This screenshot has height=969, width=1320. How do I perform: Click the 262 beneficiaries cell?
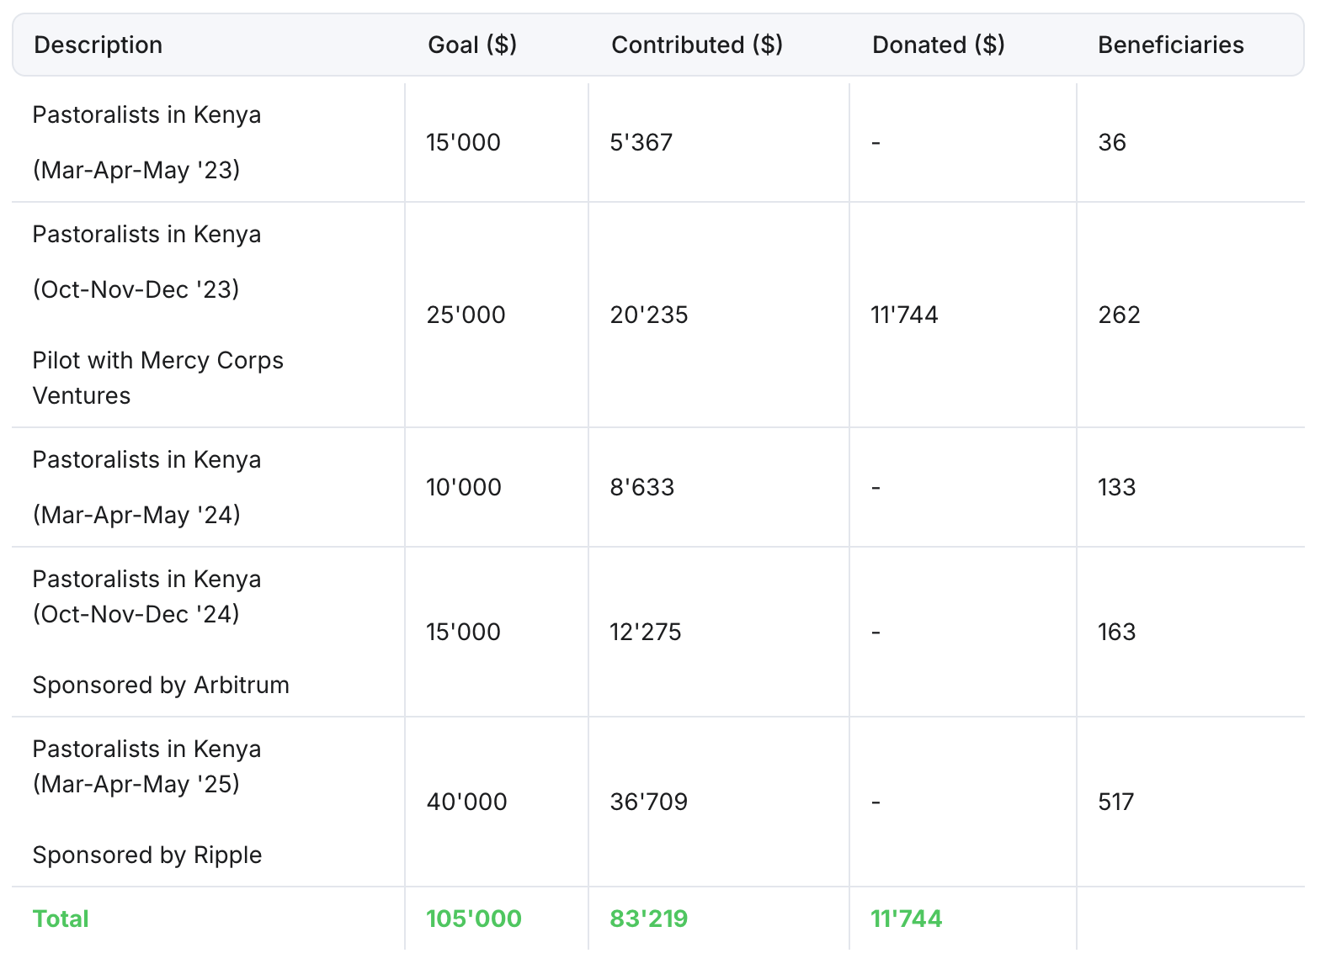pyautogui.click(x=1119, y=315)
